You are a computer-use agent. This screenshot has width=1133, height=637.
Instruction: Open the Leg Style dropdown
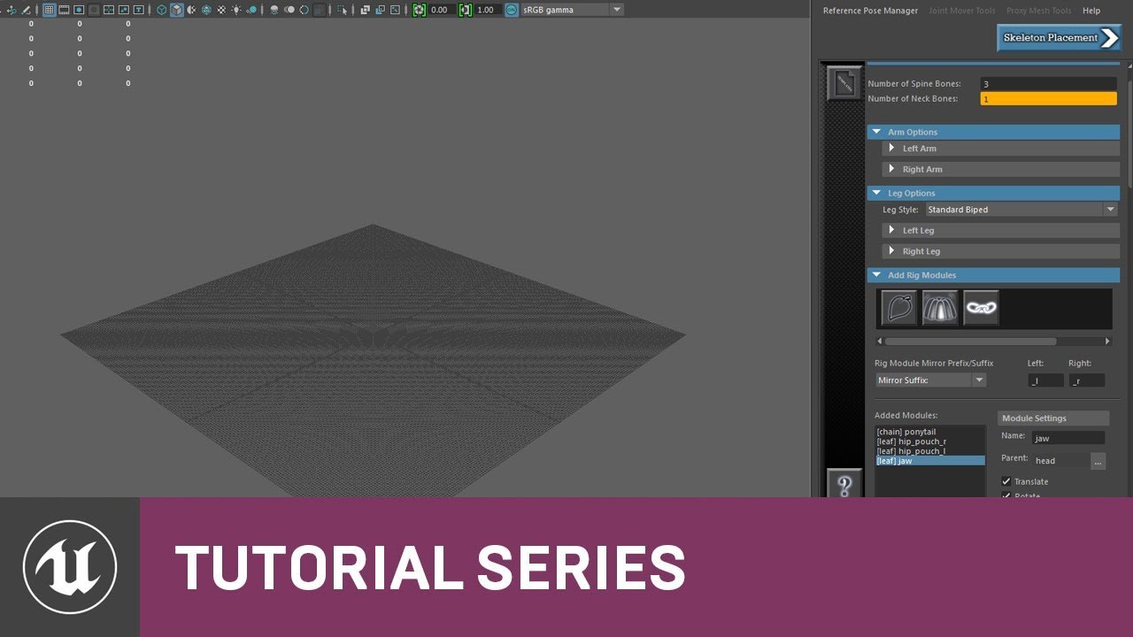click(1021, 210)
